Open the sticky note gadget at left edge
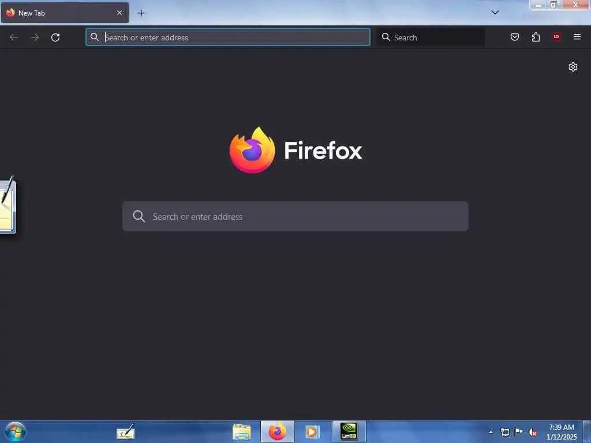Viewport: 591px width, 443px height. pyautogui.click(x=8, y=205)
